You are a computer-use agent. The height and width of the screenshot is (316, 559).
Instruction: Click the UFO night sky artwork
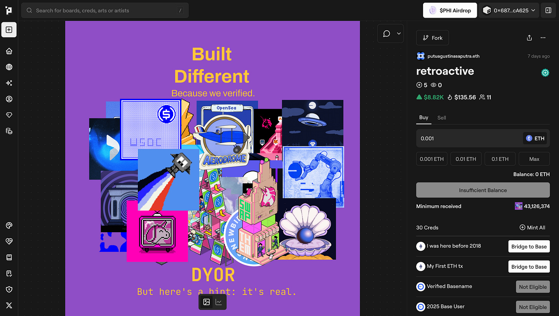(313, 124)
